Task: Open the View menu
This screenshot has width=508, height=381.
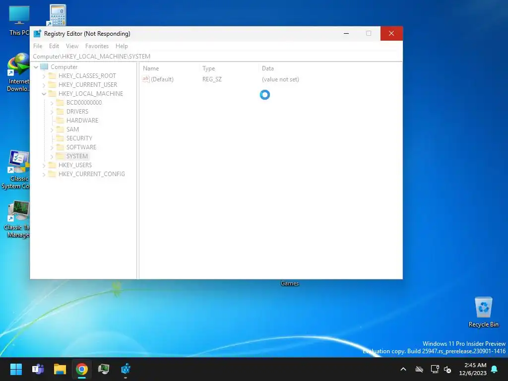Action: pyautogui.click(x=72, y=46)
